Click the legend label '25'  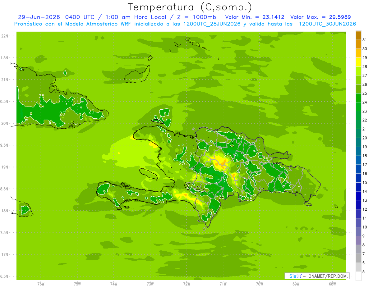[x=365, y=93]
